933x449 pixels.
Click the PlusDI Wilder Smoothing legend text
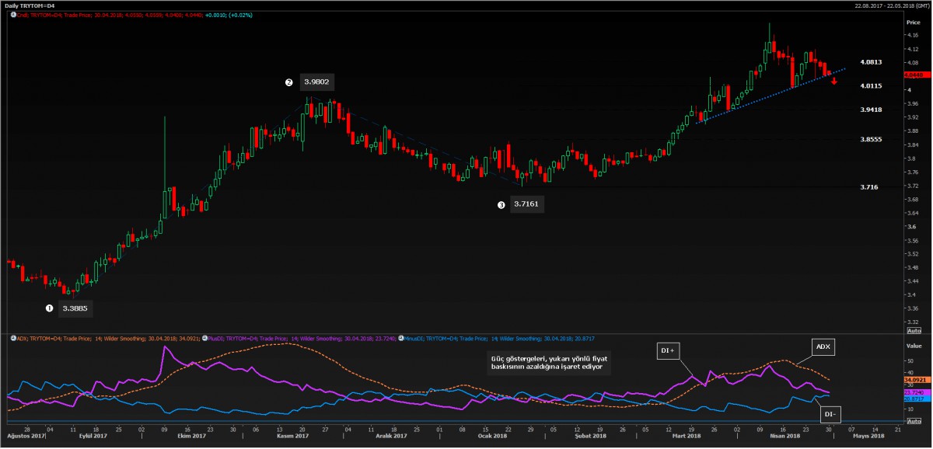[302, 338]
